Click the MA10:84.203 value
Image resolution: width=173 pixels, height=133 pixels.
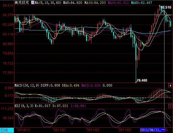click(x=95, y=3)
